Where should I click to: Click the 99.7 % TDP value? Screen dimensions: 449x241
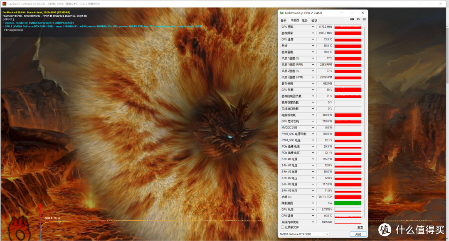(325, 197)
